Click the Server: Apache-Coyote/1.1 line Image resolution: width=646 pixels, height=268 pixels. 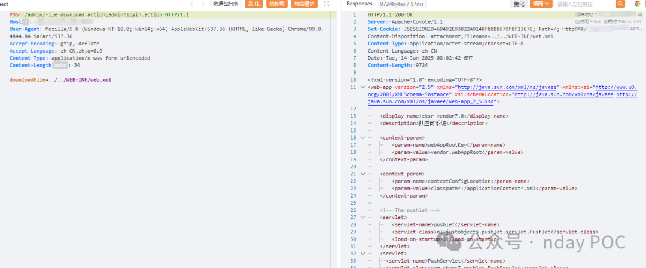(406, 21)
